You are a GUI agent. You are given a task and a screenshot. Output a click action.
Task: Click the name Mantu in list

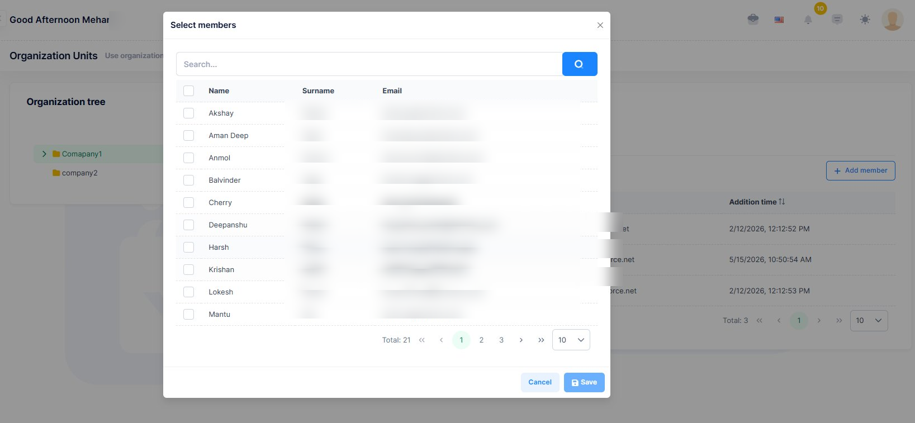[x=220, y=314]
